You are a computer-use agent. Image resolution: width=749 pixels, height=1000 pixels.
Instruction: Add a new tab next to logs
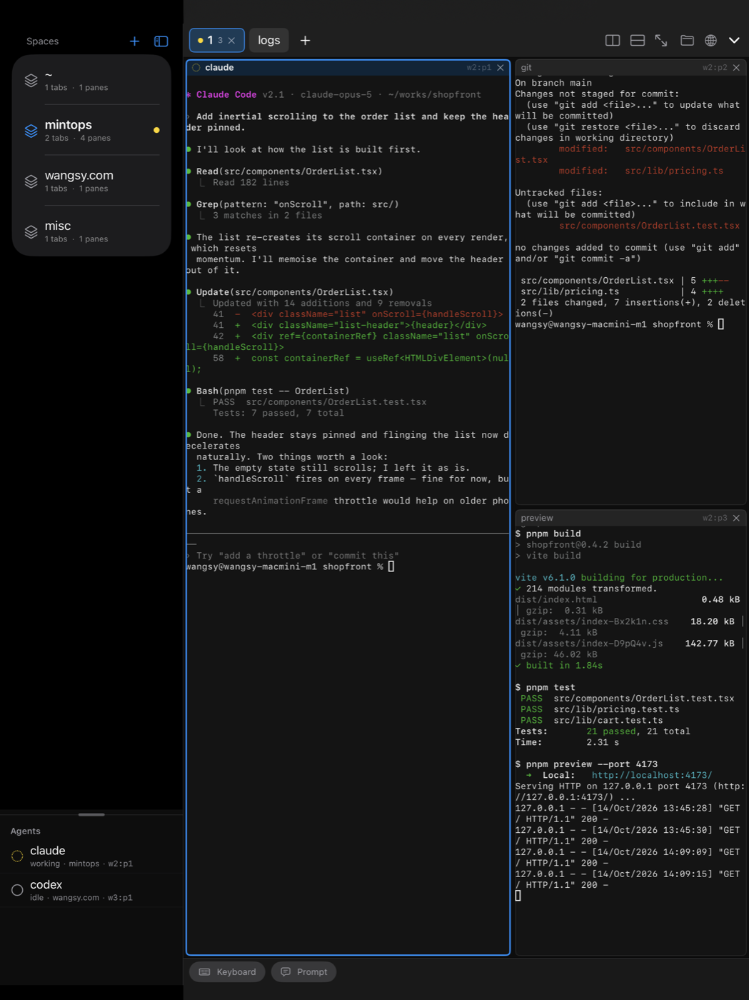coord(305,41)
